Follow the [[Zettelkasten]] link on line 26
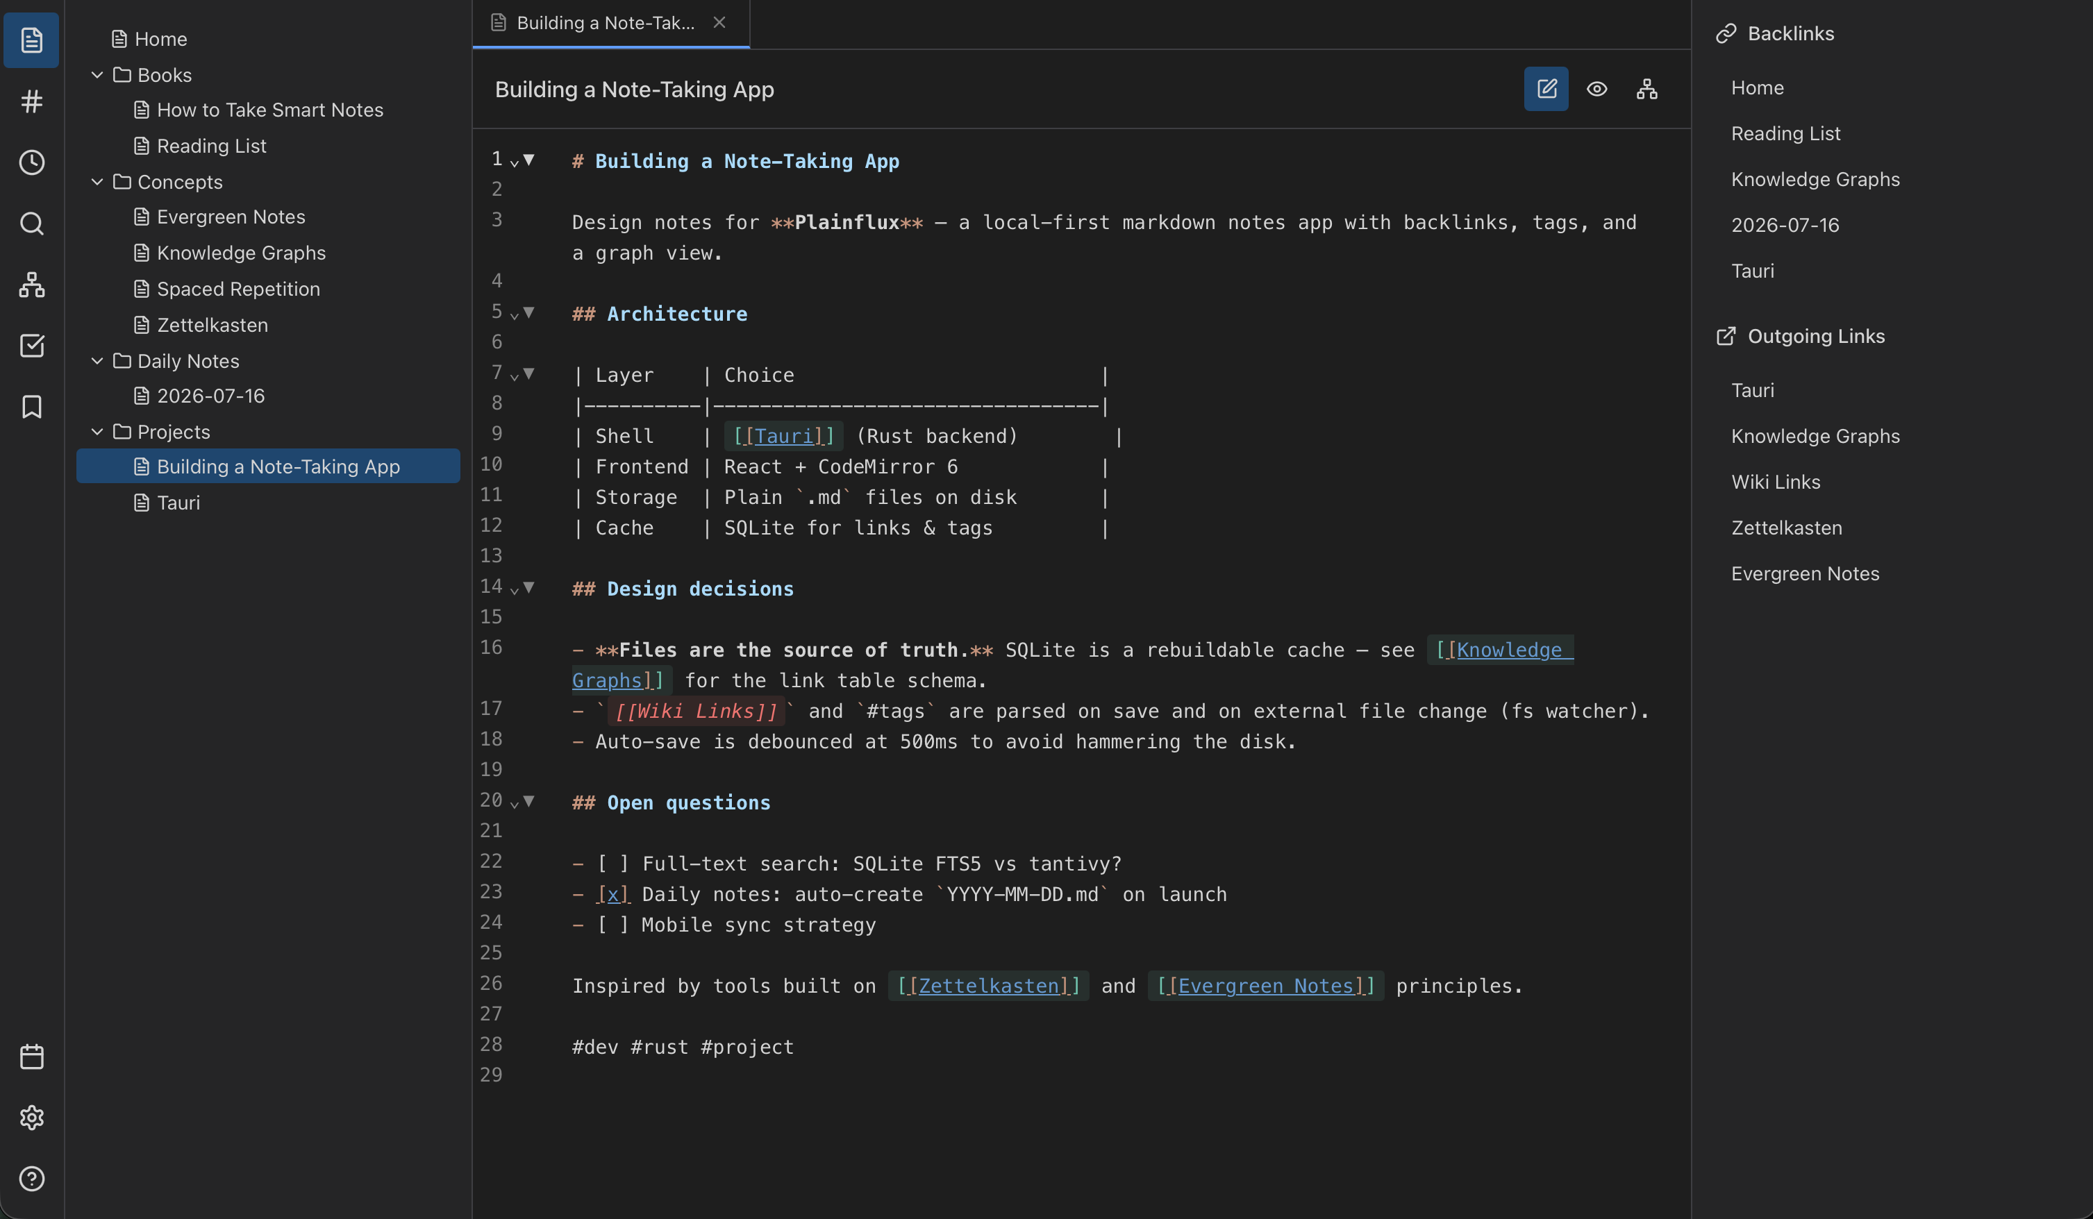Image resolution: width=2093 pixels, height=1219 pixels. [988, 986]
